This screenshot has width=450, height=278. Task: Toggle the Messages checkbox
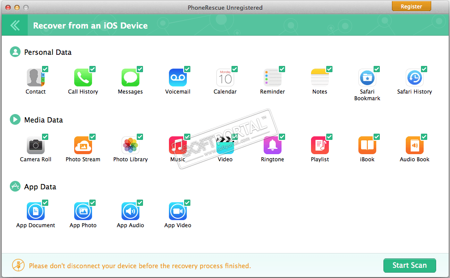[x=140, y=69]
